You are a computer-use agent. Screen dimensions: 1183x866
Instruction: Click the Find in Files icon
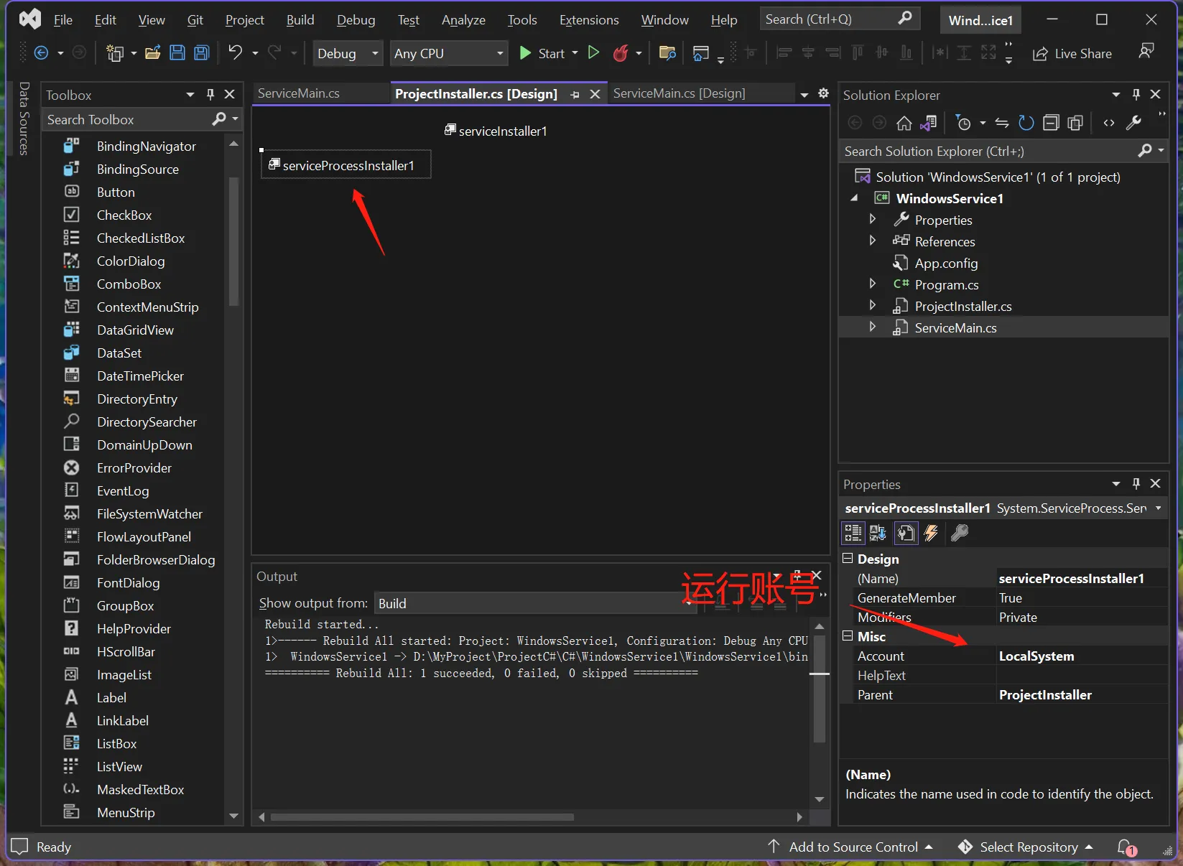tap(667, 53)
